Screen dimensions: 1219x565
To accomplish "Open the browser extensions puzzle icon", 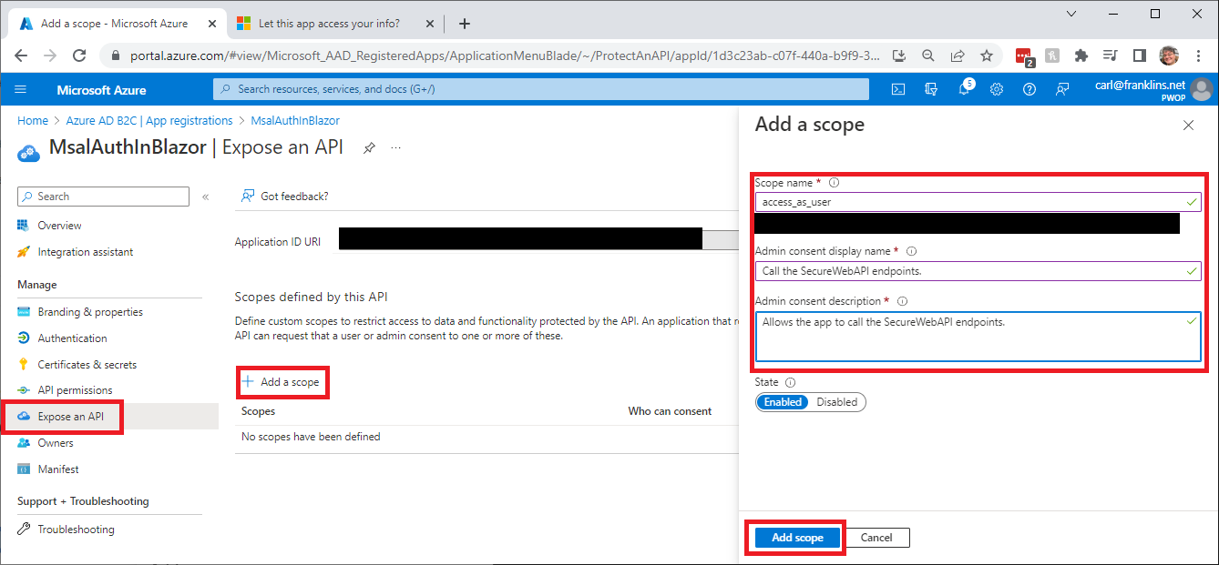I will 1081,55.
